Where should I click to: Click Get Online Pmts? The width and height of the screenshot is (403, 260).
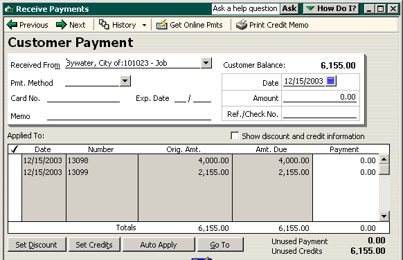[x=190, y=25]
